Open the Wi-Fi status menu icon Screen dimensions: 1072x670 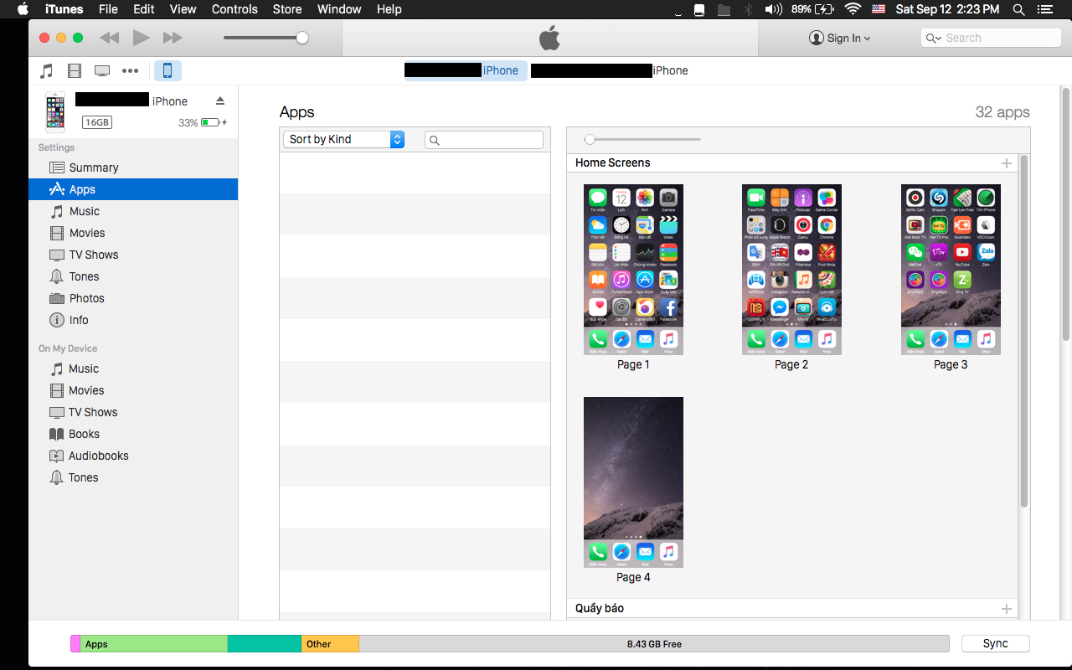point(853,9)
